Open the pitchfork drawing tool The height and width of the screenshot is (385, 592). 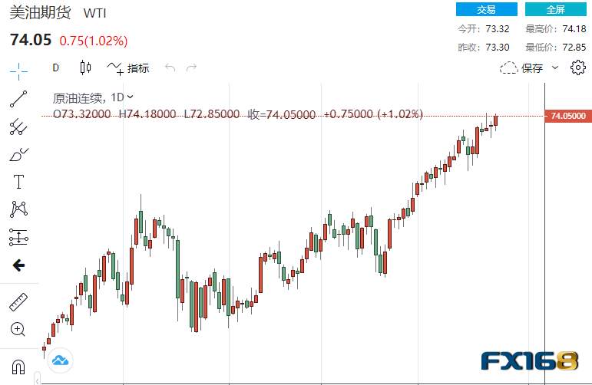point(18,127)
